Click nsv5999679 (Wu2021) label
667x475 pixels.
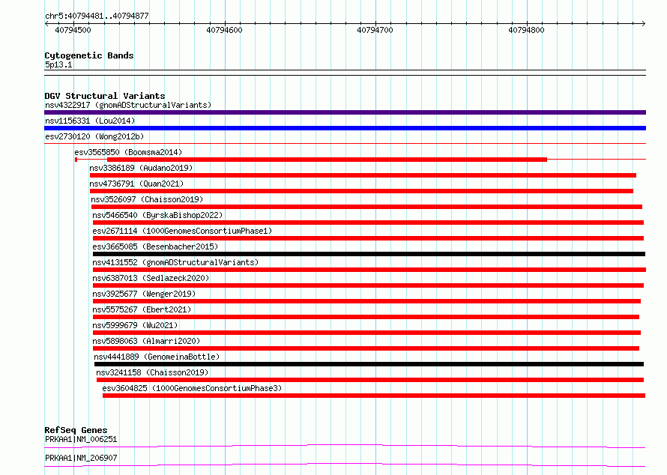pyautogui.click(x=135, y=325)
